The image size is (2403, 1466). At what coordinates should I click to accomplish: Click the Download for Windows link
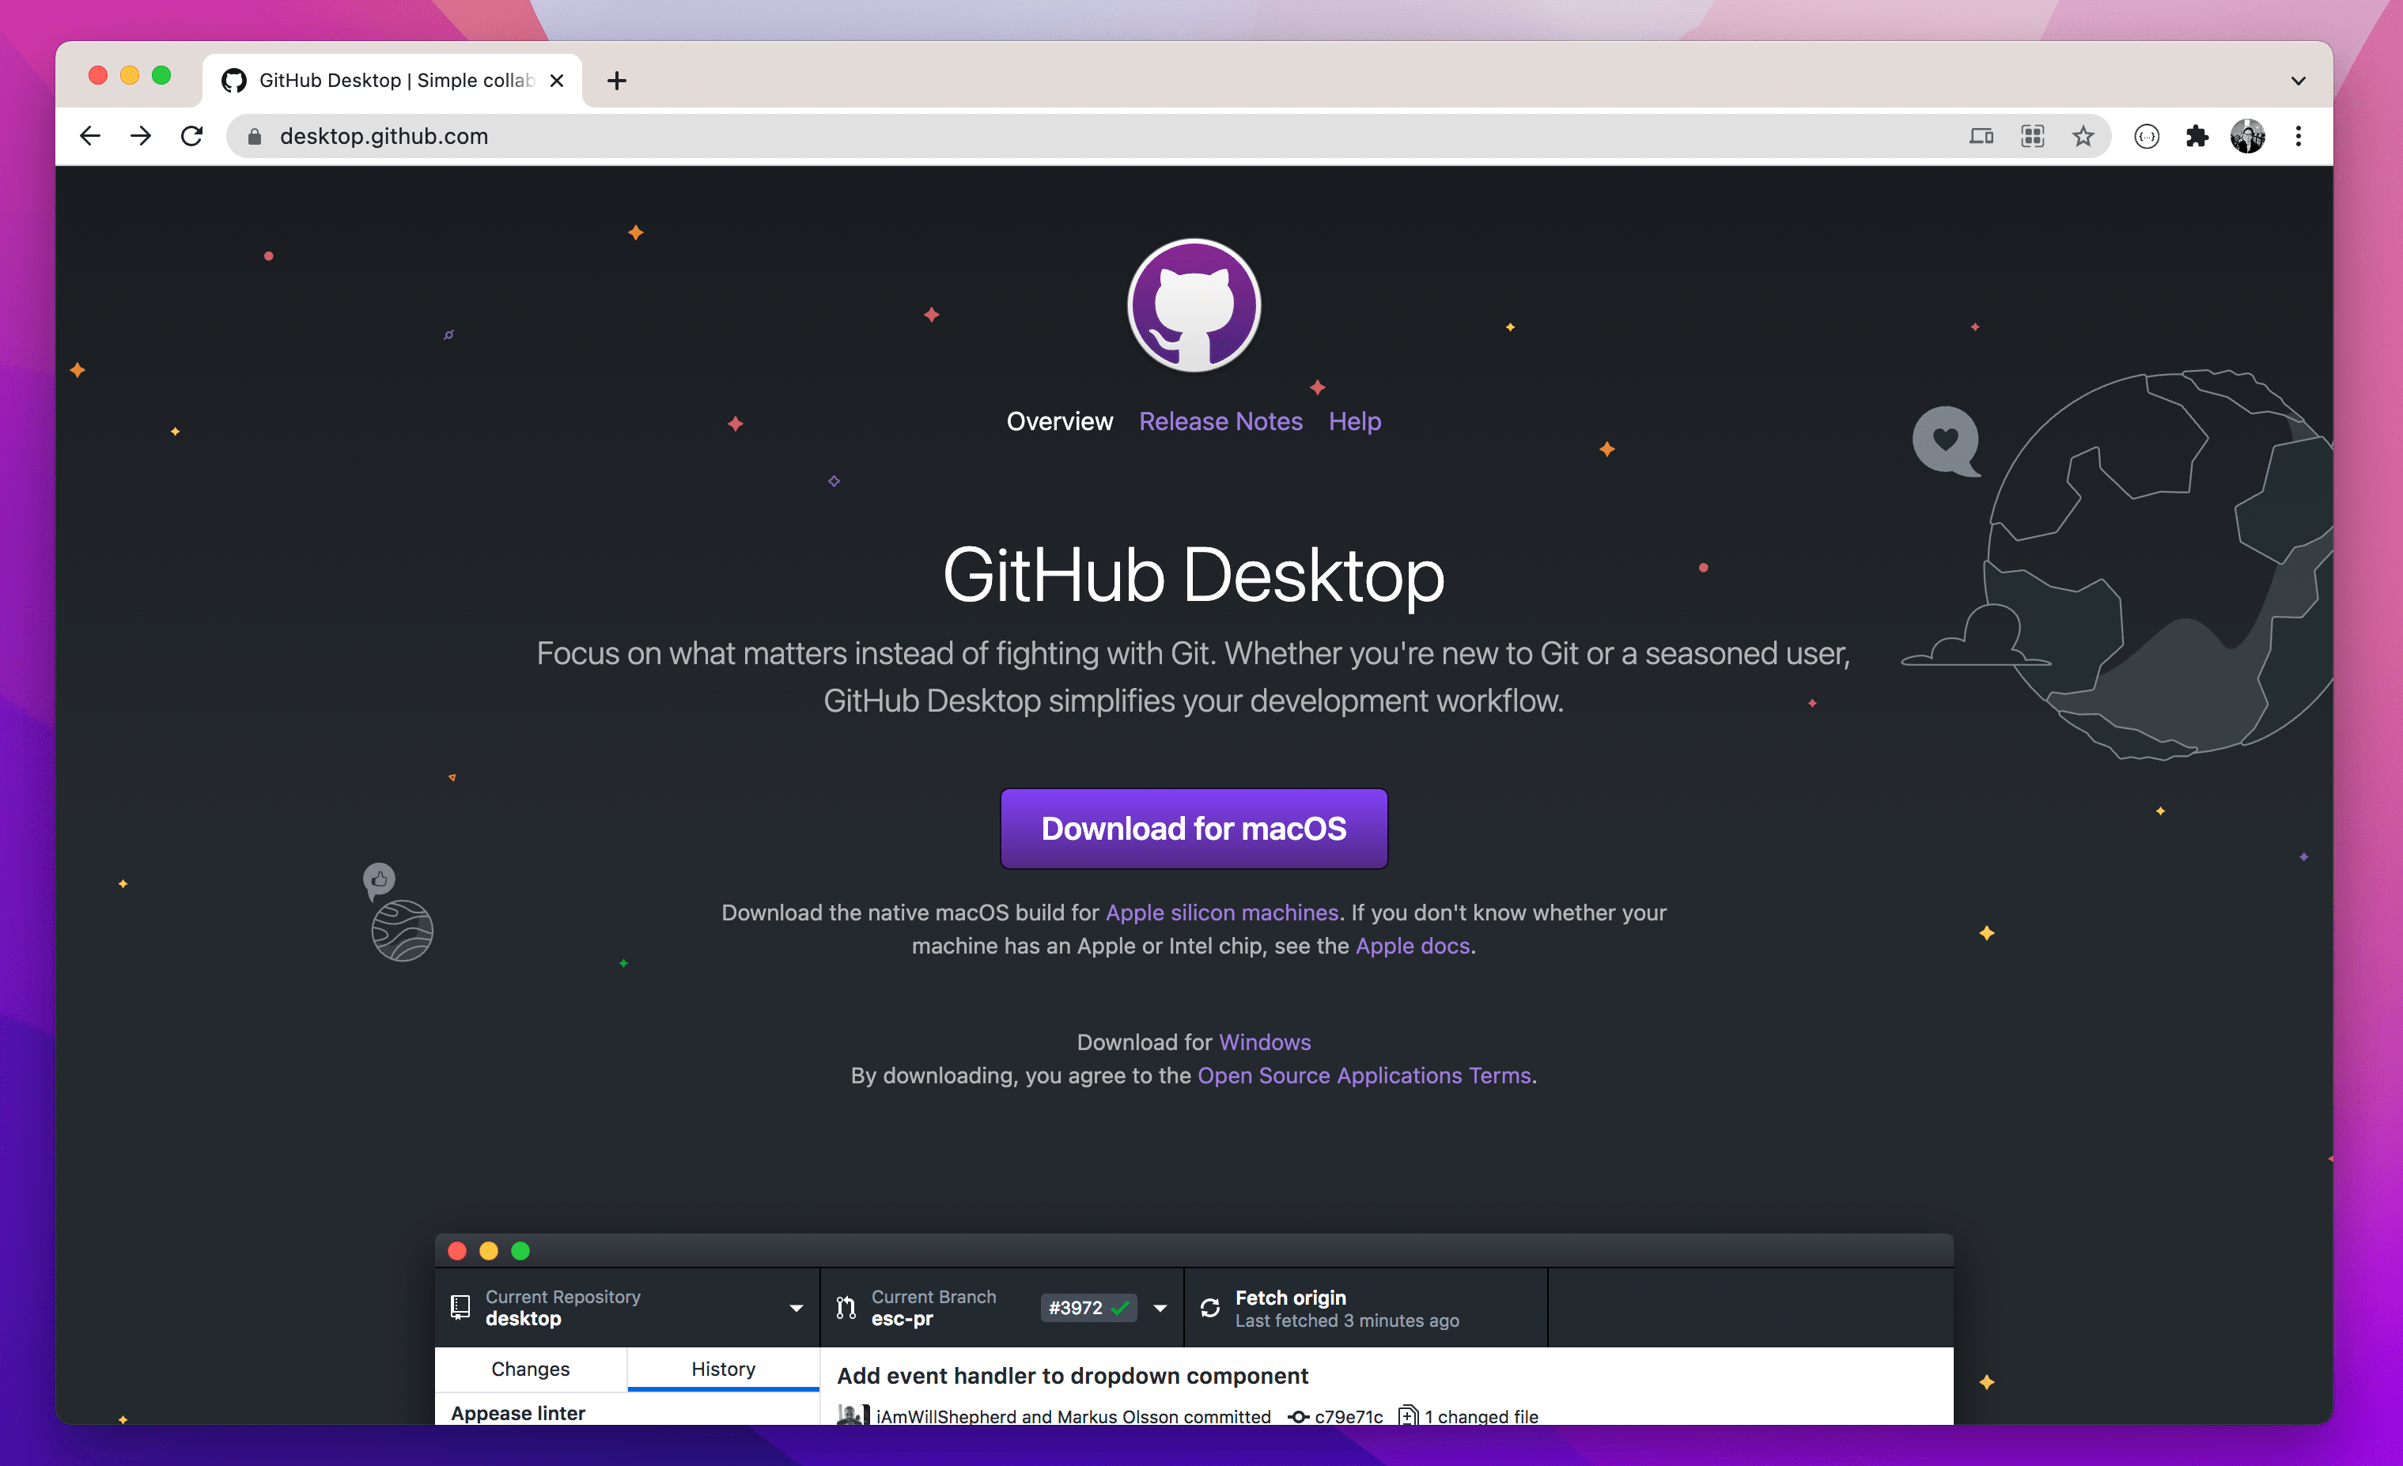pos(1265,1041)
